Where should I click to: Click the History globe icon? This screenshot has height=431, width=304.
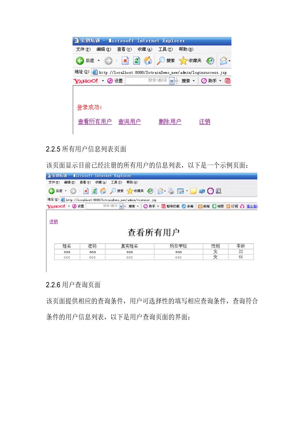[210, 61]
